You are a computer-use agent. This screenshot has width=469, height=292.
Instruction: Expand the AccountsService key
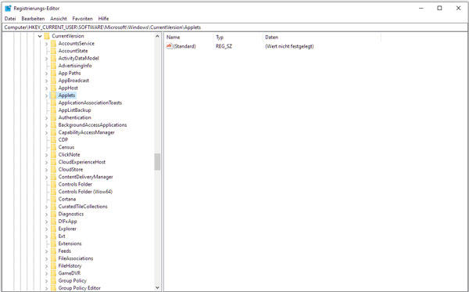tap(46, 44)
